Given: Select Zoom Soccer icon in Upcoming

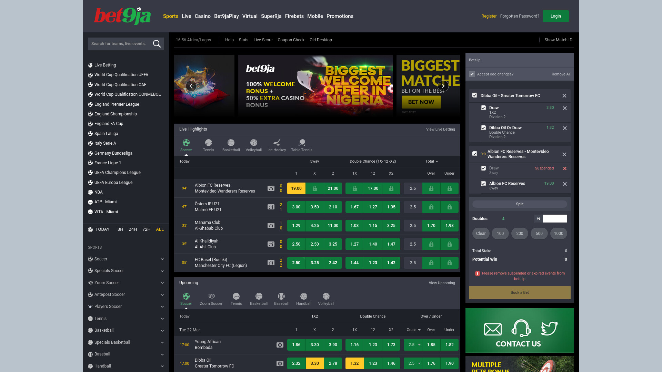Looking at the screenshot, I should point(211,296).
